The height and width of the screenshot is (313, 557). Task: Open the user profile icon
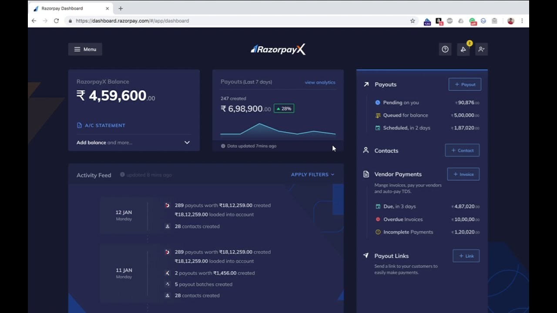tap(481, 49)
